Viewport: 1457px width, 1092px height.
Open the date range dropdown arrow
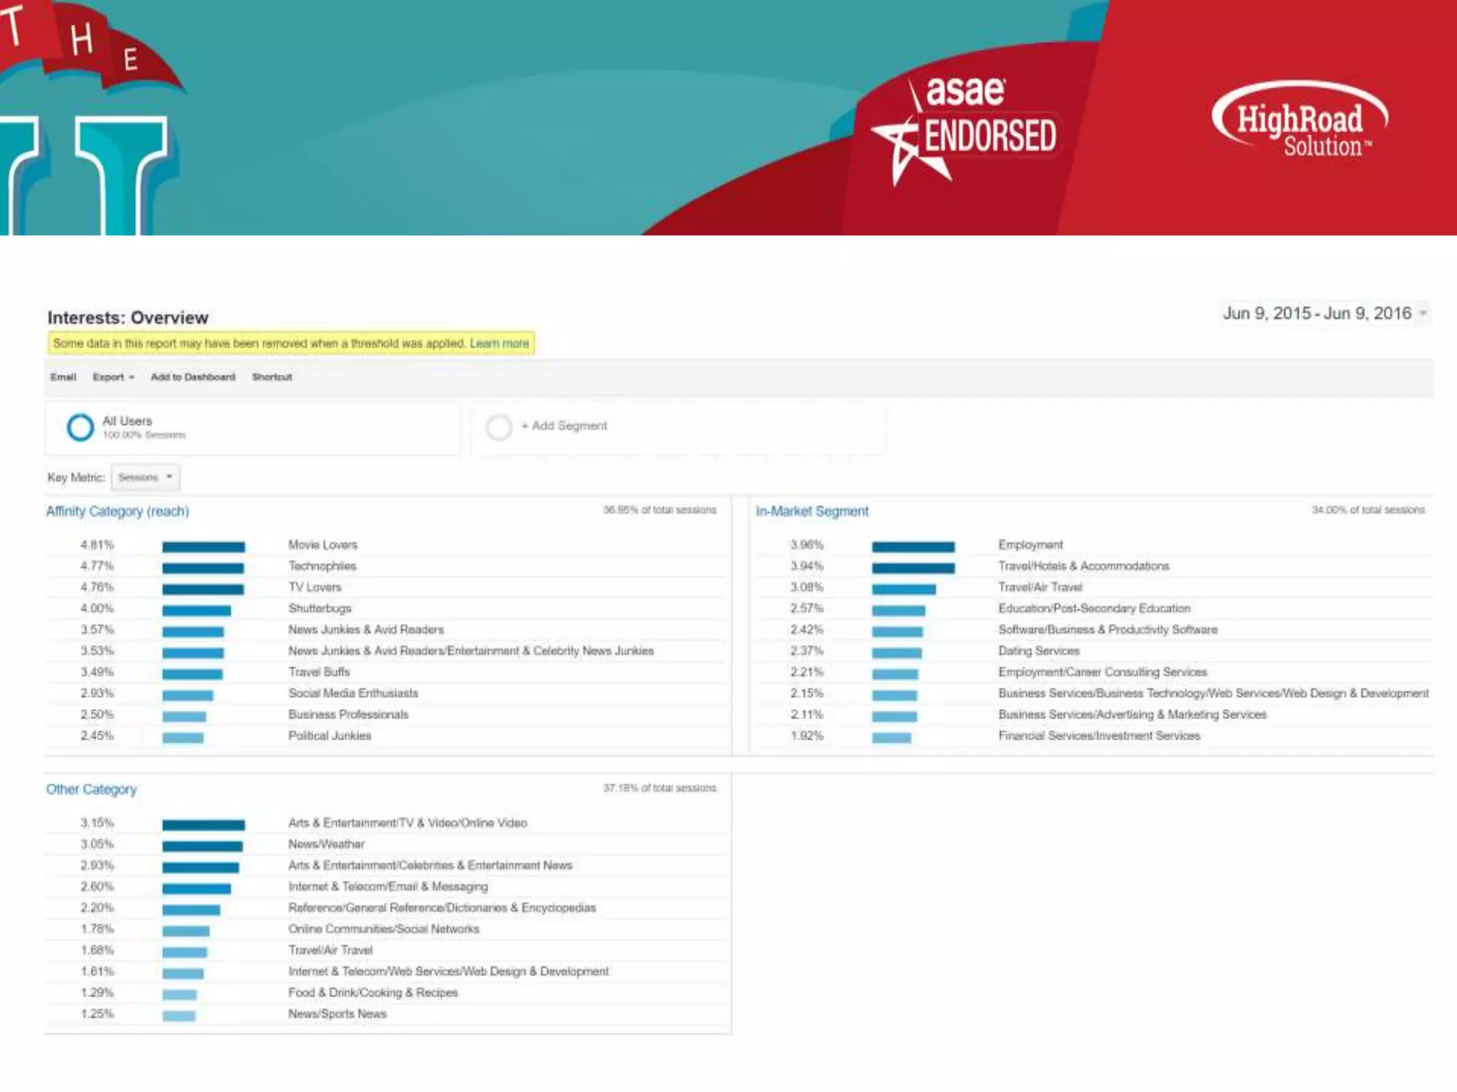pos(1423,314)
